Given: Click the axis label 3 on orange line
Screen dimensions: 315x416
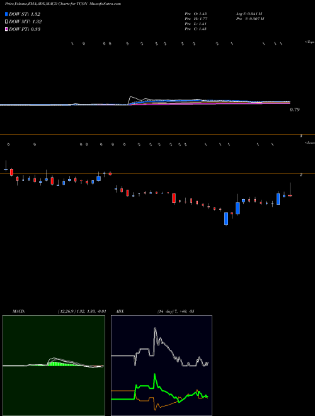Looking at the screenshot, I should pyautogui.click(x=301, y=136).
